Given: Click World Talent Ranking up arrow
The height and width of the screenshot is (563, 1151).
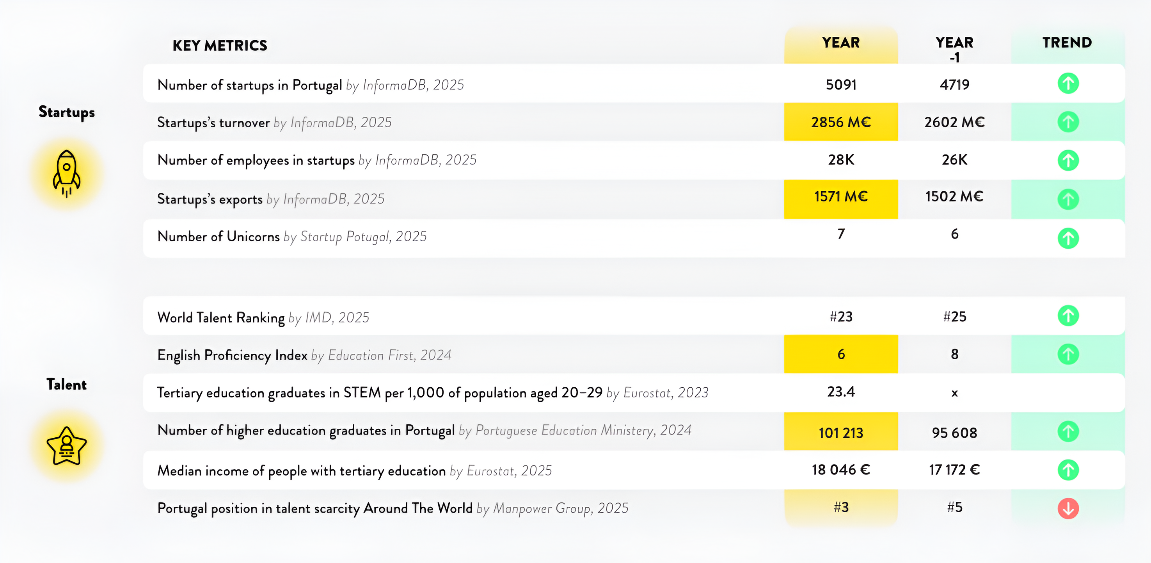Looking at the screenshot, I should pos(1068,316).
